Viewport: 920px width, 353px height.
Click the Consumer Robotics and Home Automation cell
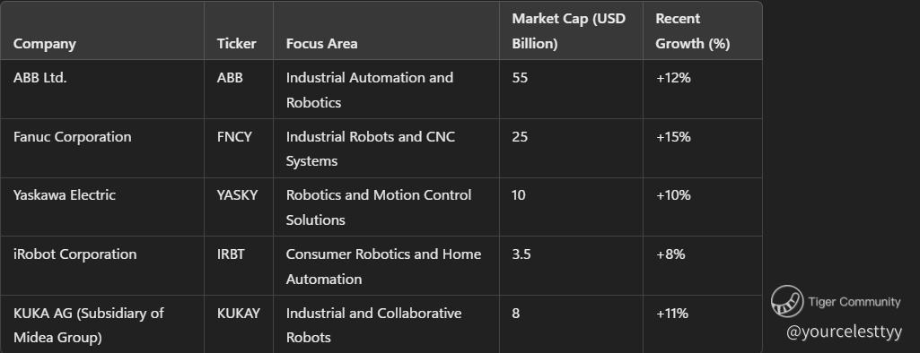tap(384, 266)
